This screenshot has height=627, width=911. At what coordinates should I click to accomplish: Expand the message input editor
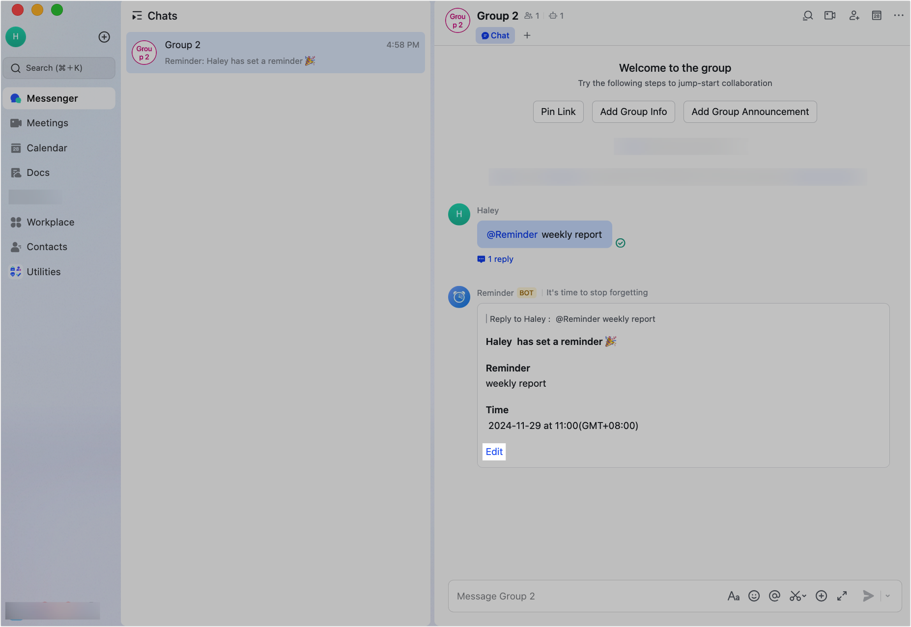click(842, 596)
